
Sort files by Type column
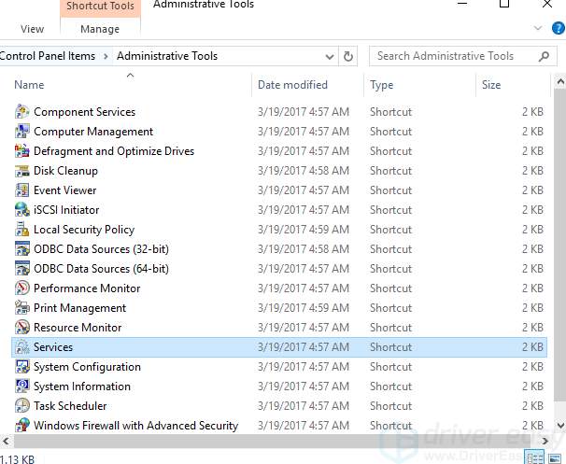coord(382,85)
